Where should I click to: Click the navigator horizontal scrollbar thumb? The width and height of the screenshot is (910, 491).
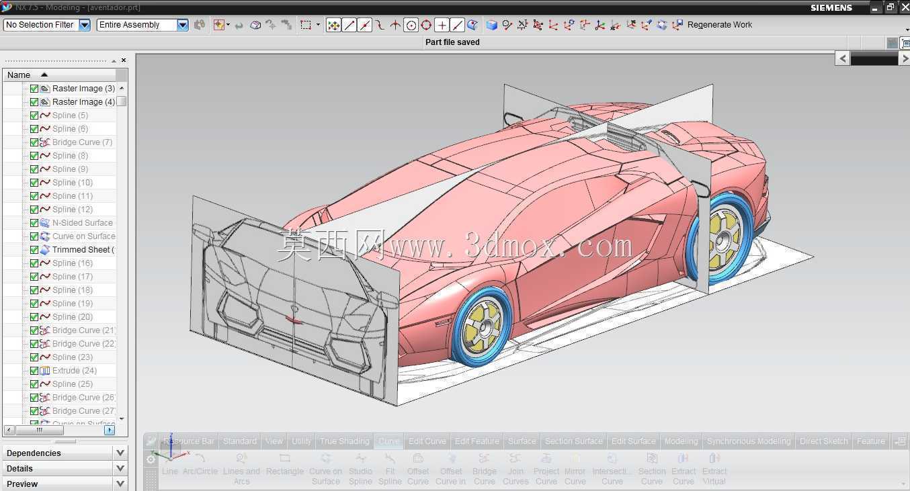coord(40,430)
